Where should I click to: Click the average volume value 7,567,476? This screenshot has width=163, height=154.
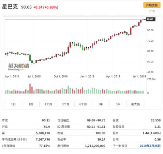[x=43, y=139]
